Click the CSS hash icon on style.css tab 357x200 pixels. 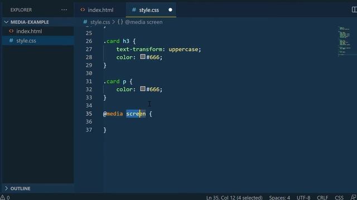(x=134, y=10)
